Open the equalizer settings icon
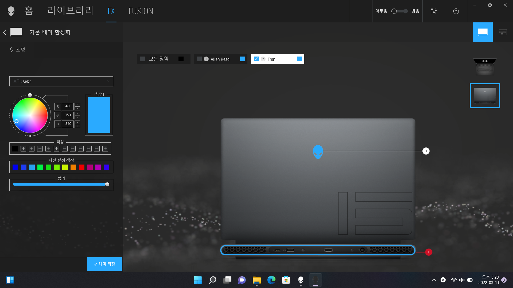The image size is (513, 288). (434, 11)
